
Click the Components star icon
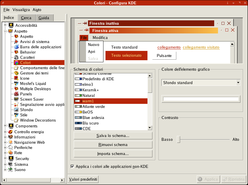pyautogui.click(x=11, y=126)
